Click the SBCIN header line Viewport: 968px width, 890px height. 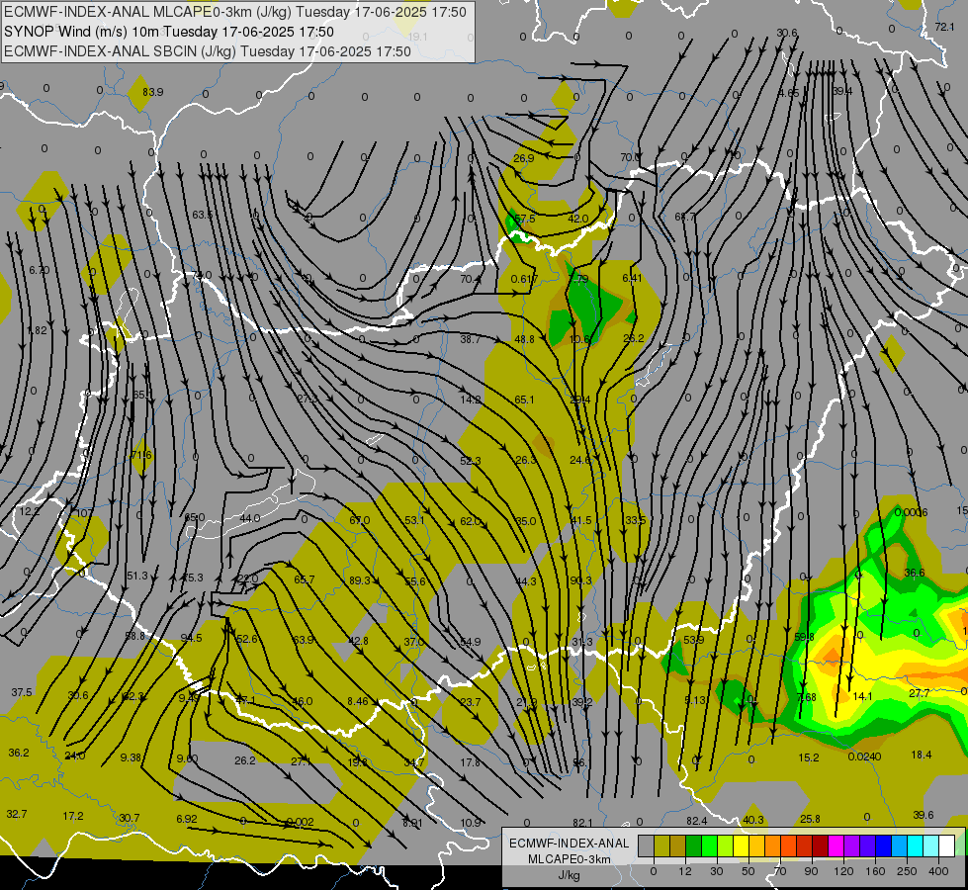click(208, 51)
